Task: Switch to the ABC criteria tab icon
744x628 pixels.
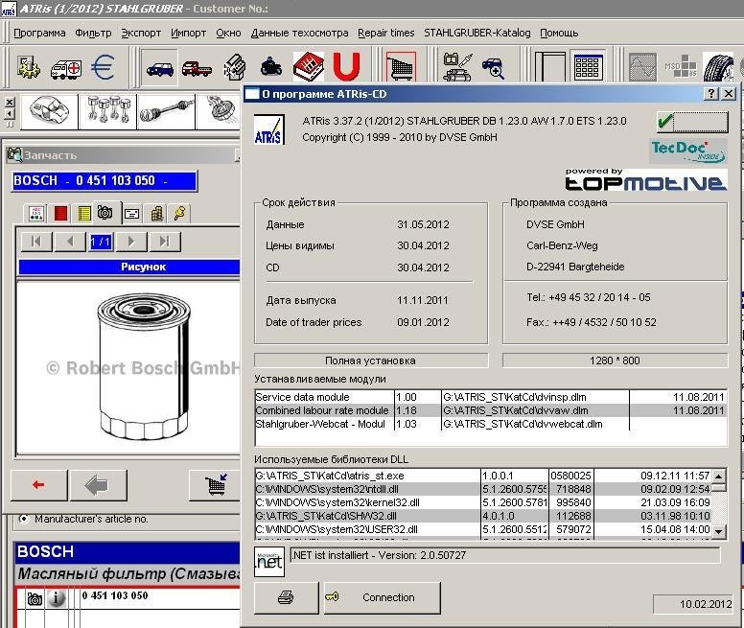Action: pos(36,214)
